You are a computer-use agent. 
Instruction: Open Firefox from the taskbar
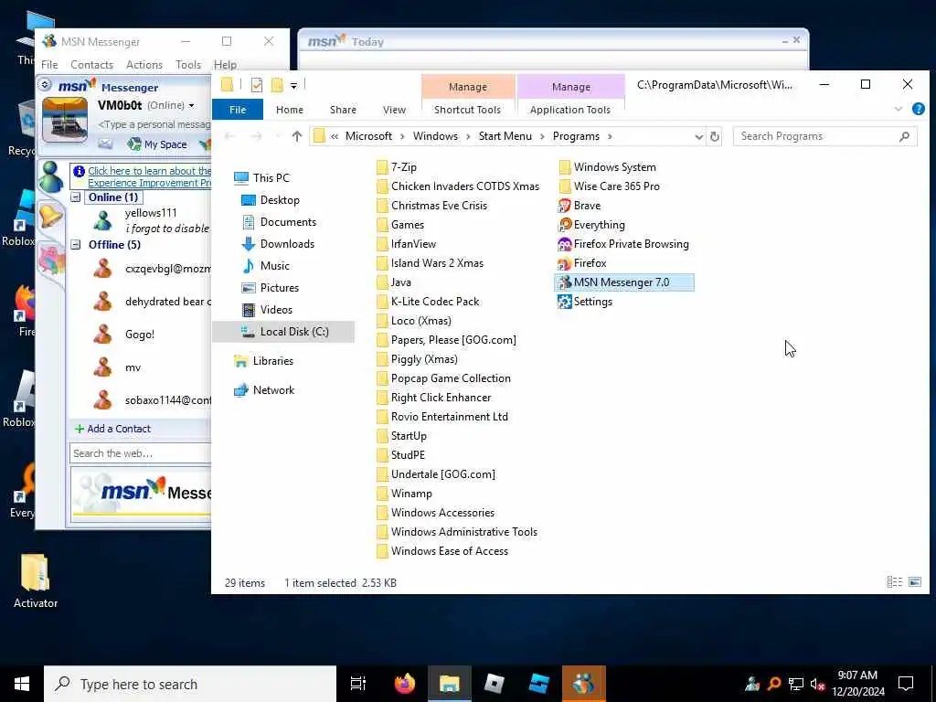tap(405, 684)
